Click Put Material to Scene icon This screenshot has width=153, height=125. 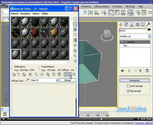click(x=19, y=74)
